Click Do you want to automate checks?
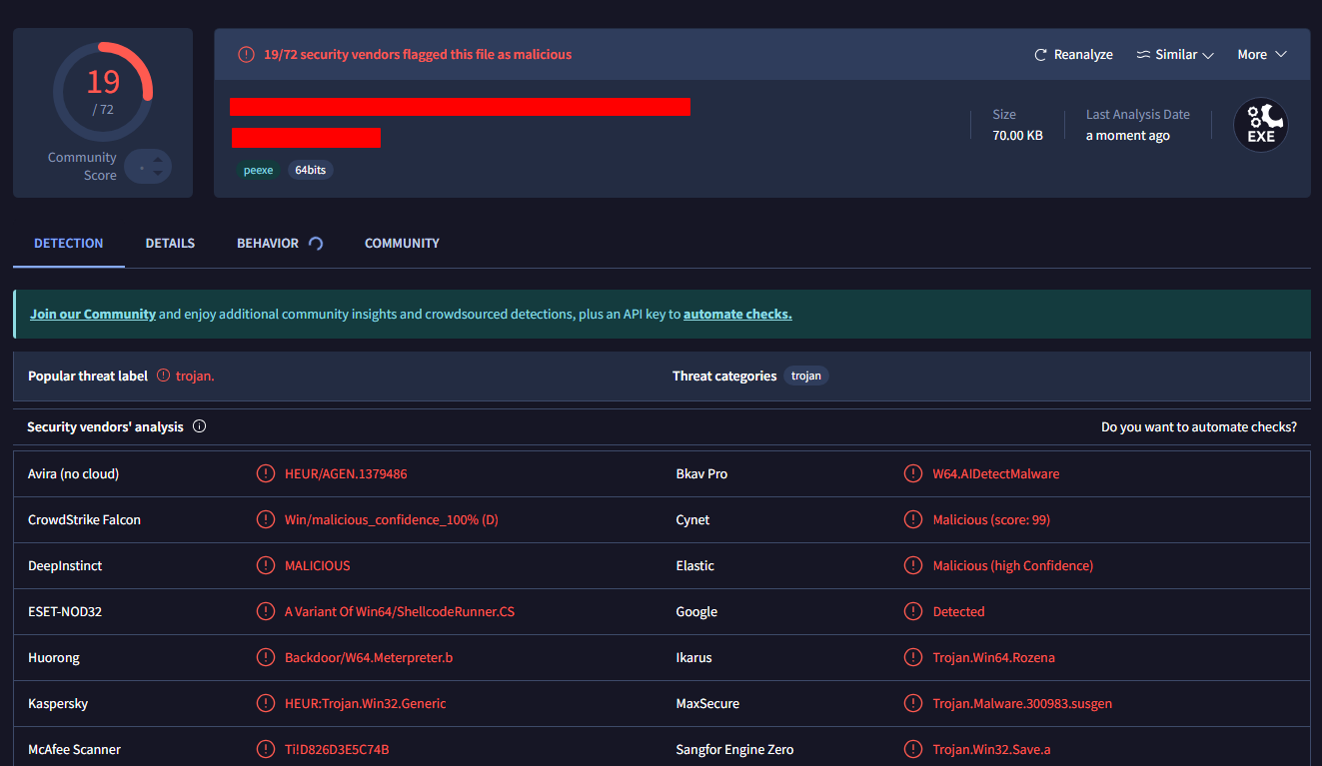Screen dimensions: 1322x766 [x=1199, y=426]
